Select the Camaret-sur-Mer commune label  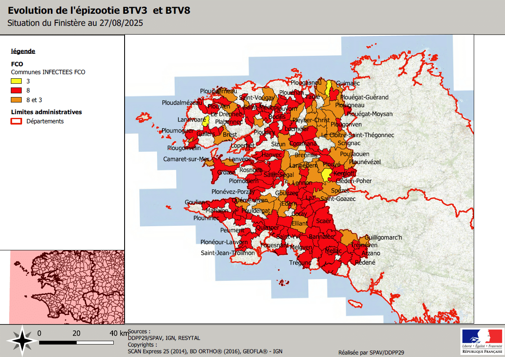186,159
